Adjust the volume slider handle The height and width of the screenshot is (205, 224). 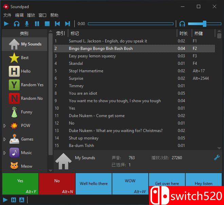(204, 24)
